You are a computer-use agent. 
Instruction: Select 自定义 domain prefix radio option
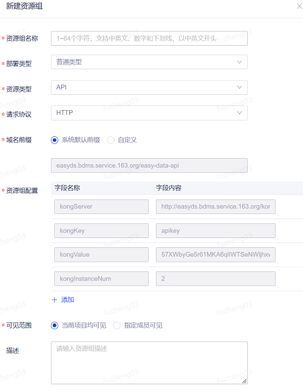click(110, 140)
